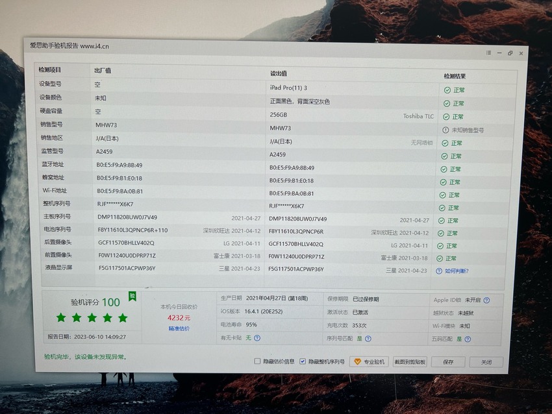Click 报告日期 2023-06-10 14:09:27
The image size is (552, 414).
coord(87,337)
